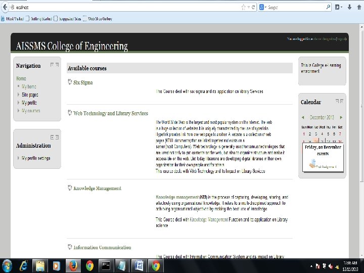Click into the Google search field

pyautogui.click(x=296, y=8)
